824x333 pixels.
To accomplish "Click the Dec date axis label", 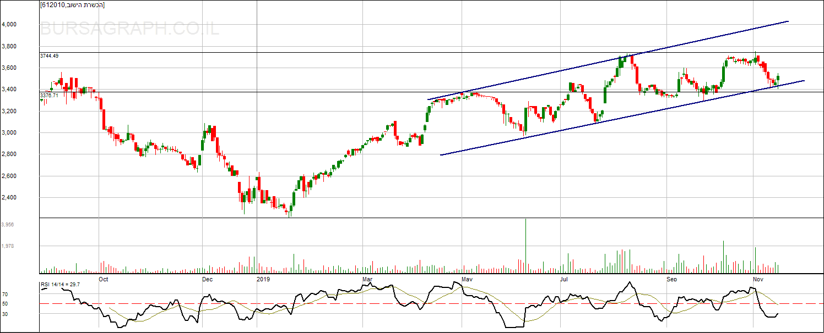I will coord(208,279).
